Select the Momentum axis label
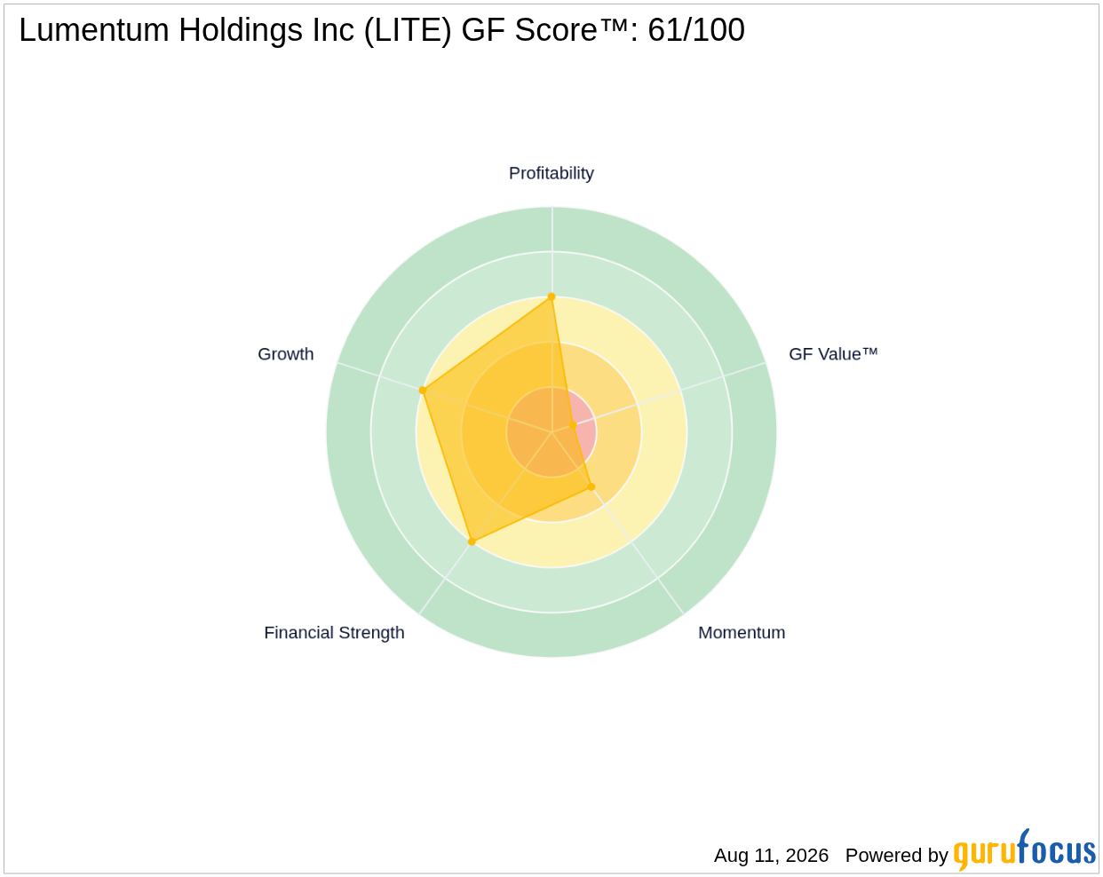Screen dimensions: 1103x877 (742, 633)
